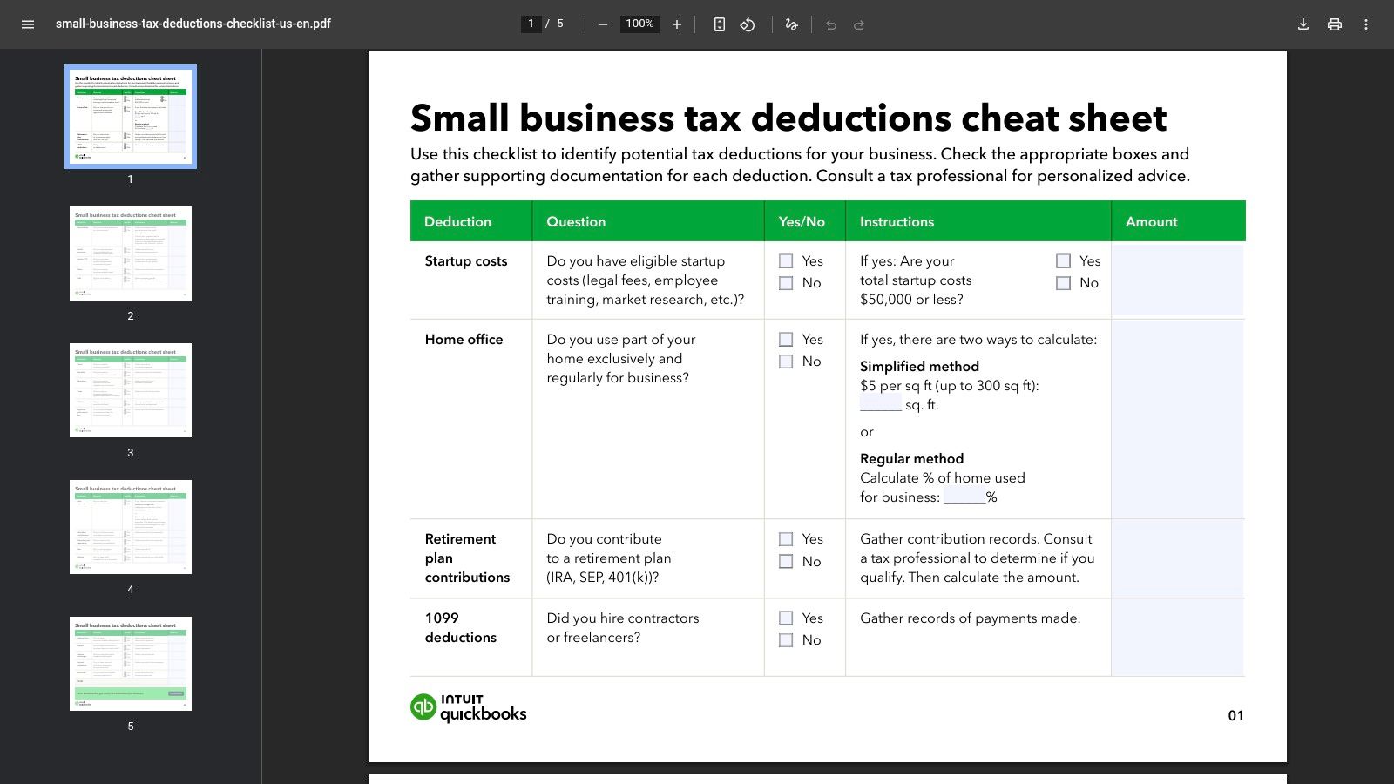Screen dimensions: 1394x784
Task: Click the redo arrow icon
Action: pos(859,24)
